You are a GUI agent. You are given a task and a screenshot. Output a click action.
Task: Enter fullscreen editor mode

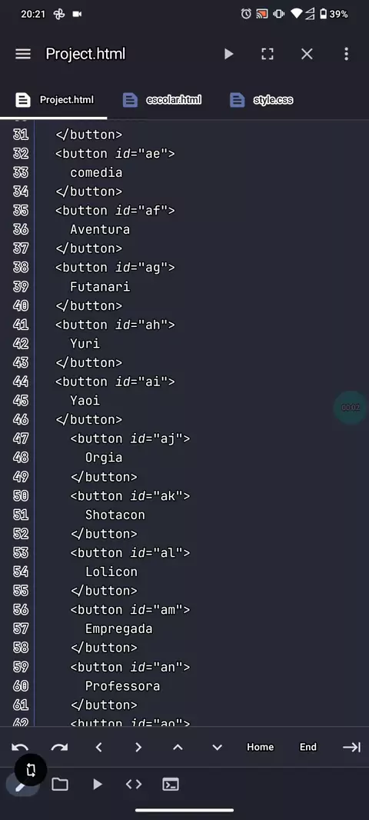pyautogui.click(x=268, y=54)
